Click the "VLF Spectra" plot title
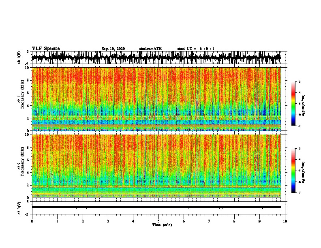The height and width of the screenshot is (248, 321). (x=46, y=48)
